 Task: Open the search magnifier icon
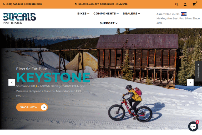coord(177,4)
